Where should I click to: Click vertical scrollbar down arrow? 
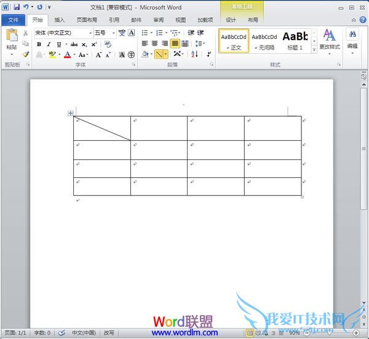[x=364, y=303]
